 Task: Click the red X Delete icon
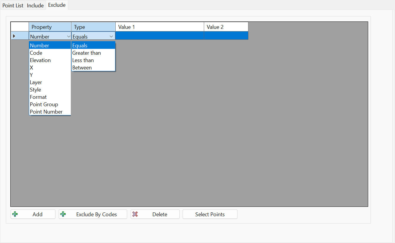(x=135, y=214)
